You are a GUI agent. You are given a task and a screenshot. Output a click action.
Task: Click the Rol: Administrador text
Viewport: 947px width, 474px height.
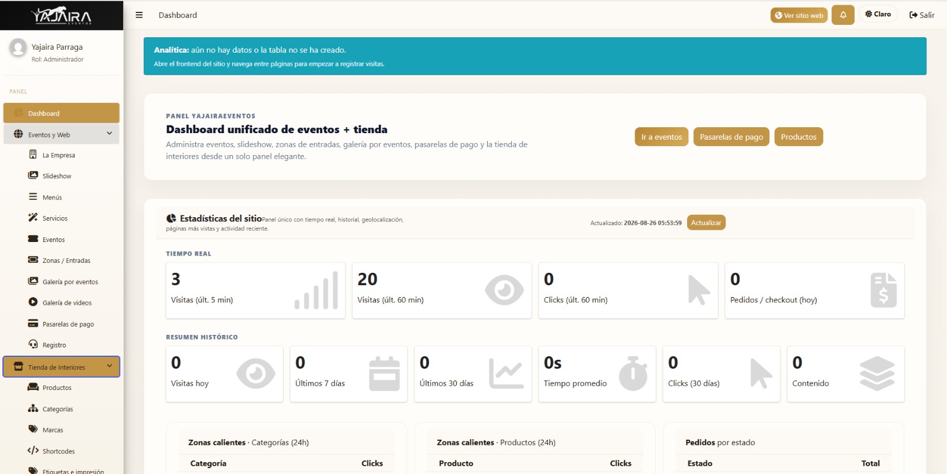(57, 59)
